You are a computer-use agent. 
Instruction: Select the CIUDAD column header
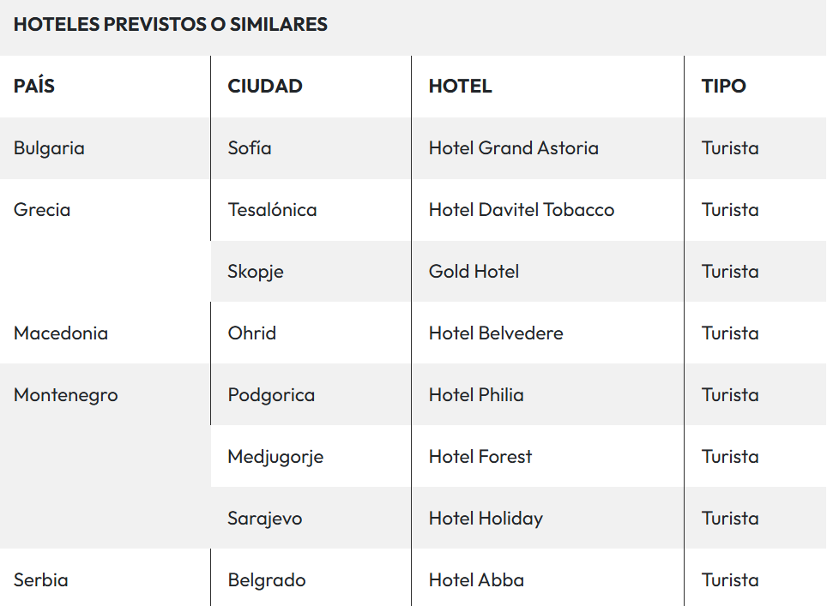pyautogui.click(x=265, y=87)
